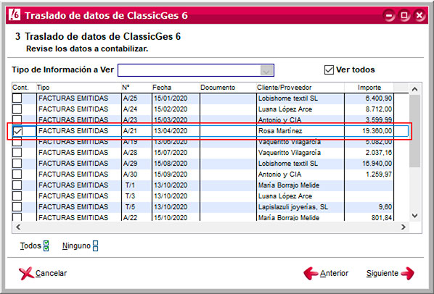Click the Importe column header
434x294 pixels.
(369, 88)
